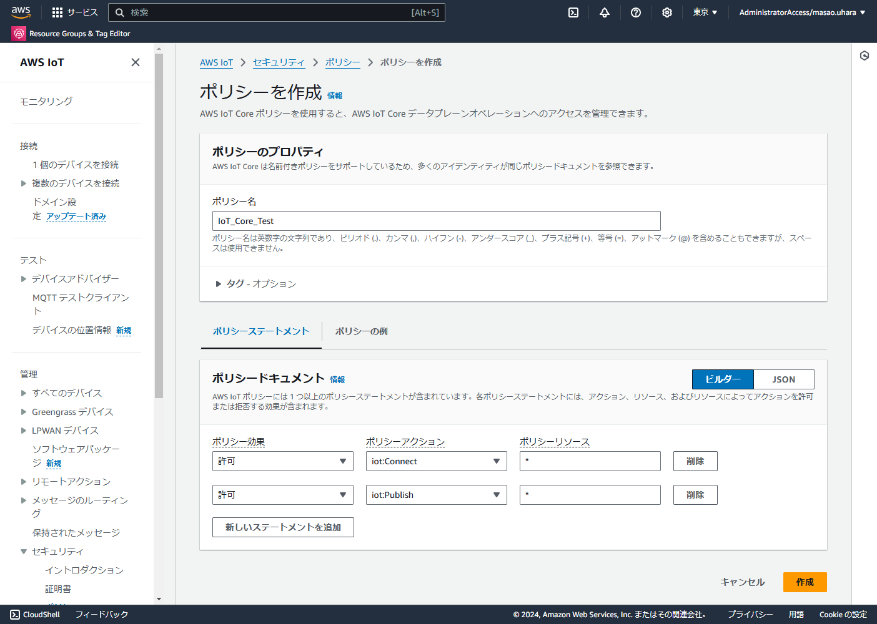Open Cookie の設定 footer link
The width and height of the screenshot is (877, 624).
click(843, 615)
